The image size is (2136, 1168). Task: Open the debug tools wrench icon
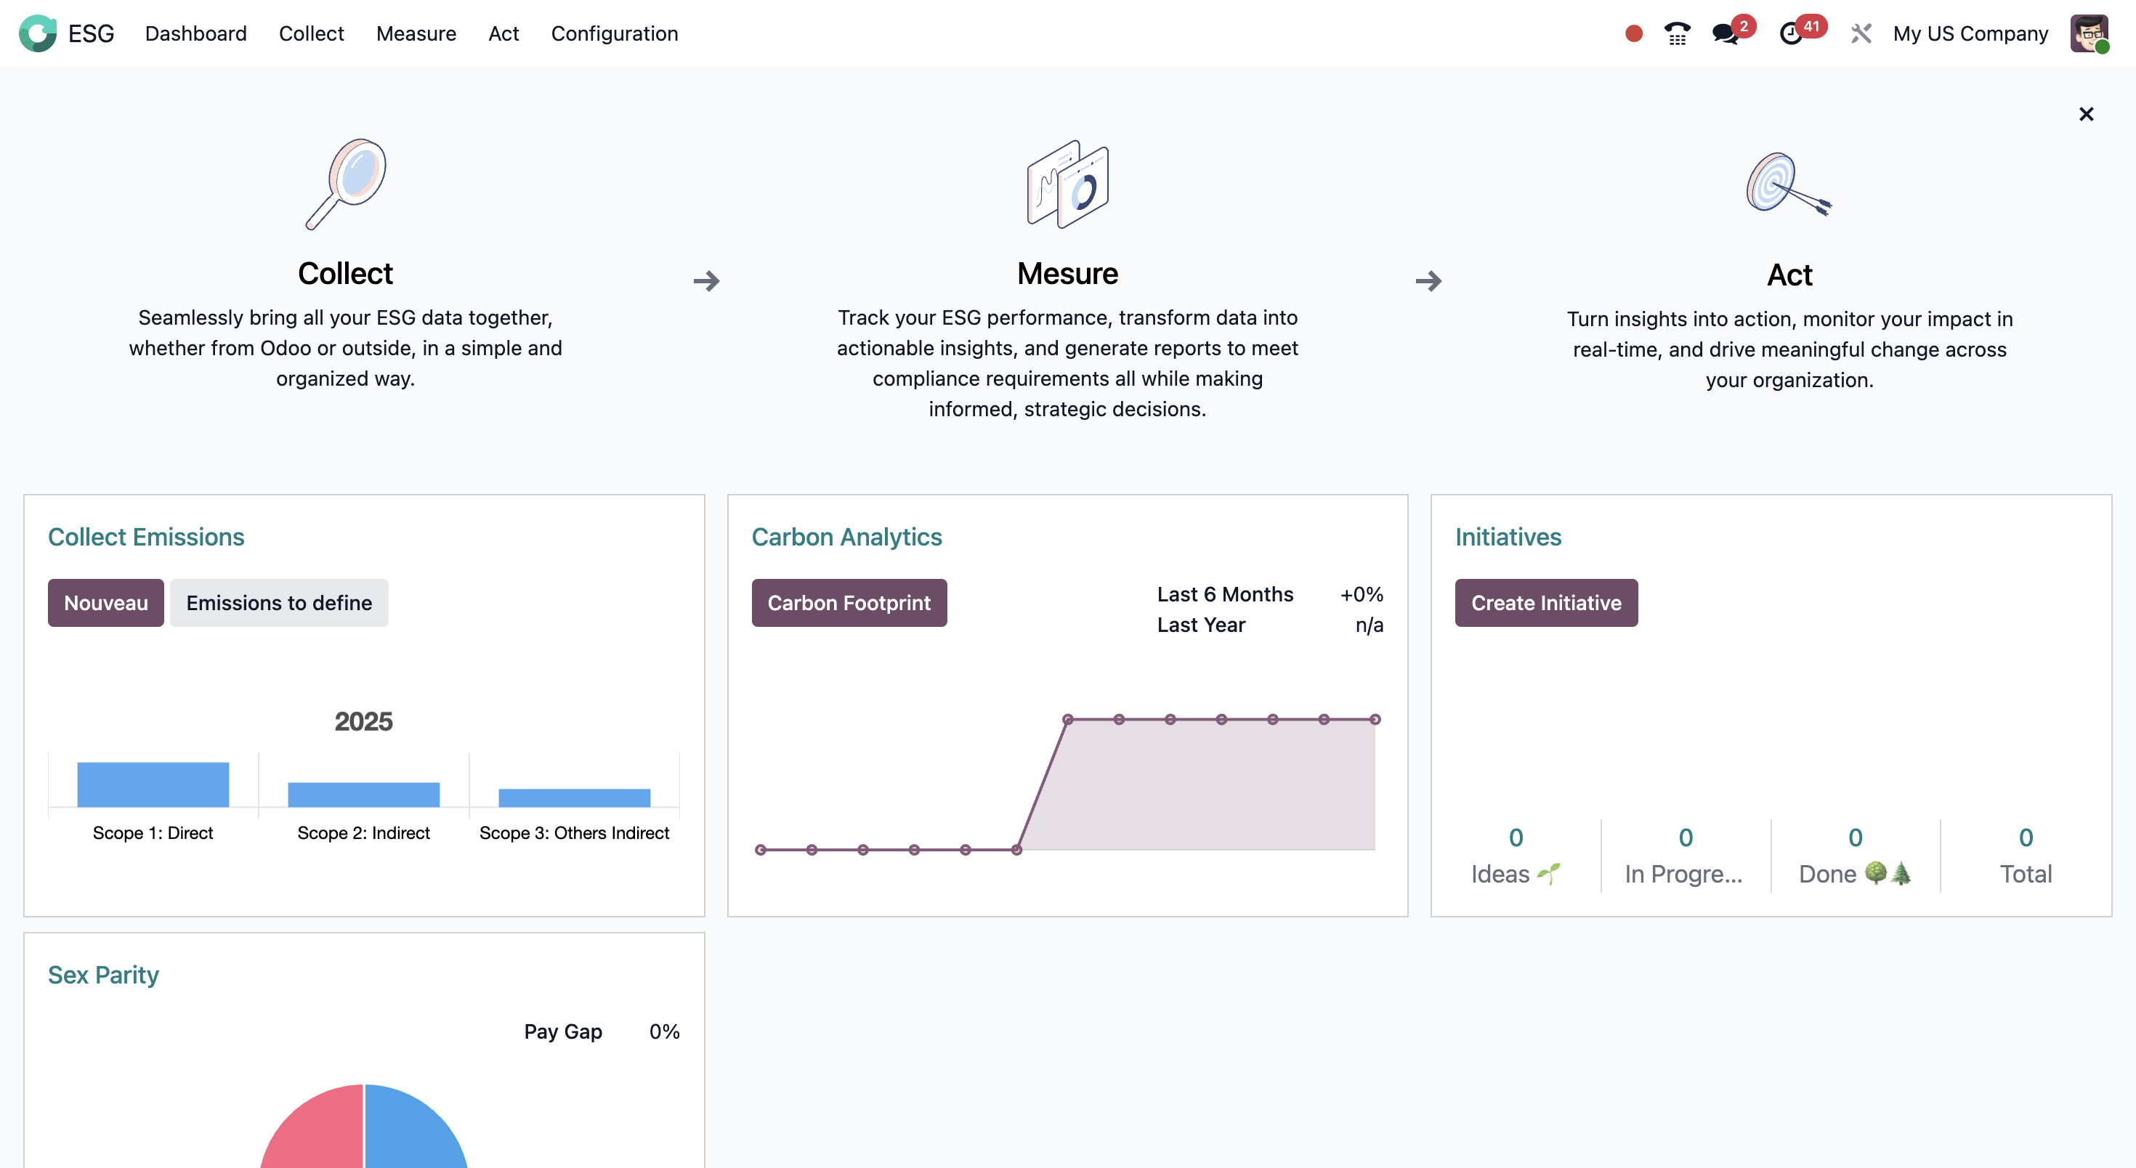(x=1861, y=33)
